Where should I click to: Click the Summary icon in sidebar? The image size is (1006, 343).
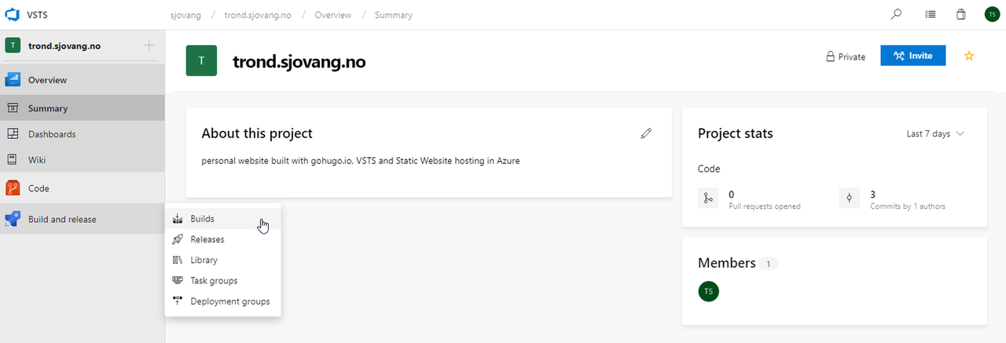pos(13,108)
